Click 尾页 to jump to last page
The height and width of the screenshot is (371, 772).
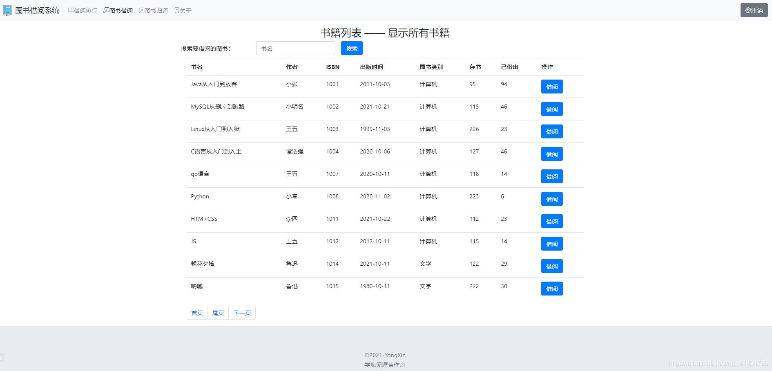(218, 313)
